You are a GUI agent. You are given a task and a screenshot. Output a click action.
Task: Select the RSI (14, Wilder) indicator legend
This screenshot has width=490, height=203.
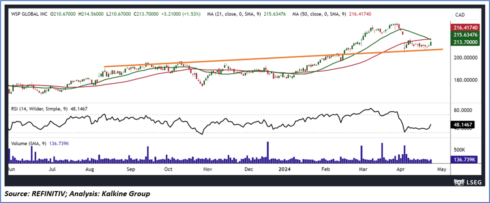[x=49, y=109]
